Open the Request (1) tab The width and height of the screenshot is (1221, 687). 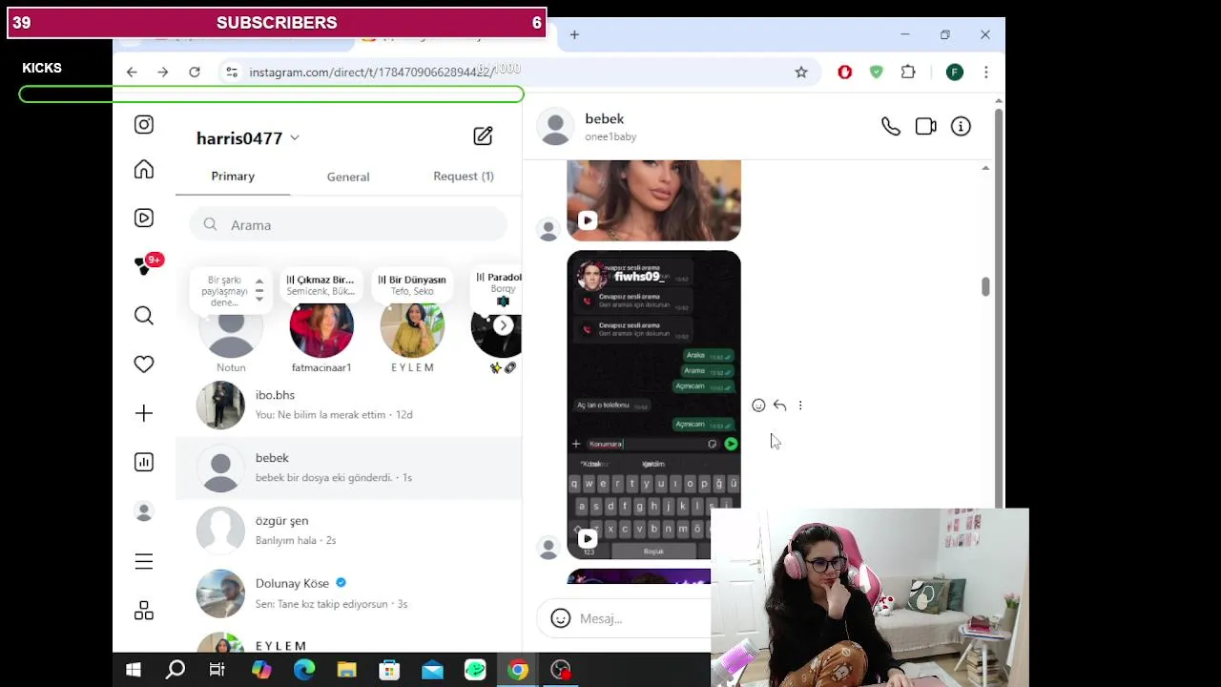point(464,177)
